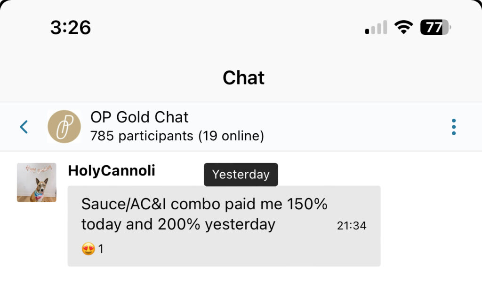
Task: Tap the Chat page title
Action: click(243, 77)
